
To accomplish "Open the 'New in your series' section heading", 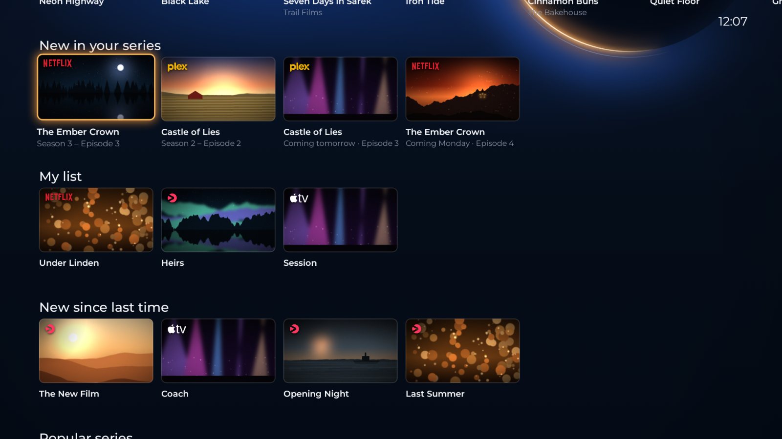I will (x=100, y=45).
